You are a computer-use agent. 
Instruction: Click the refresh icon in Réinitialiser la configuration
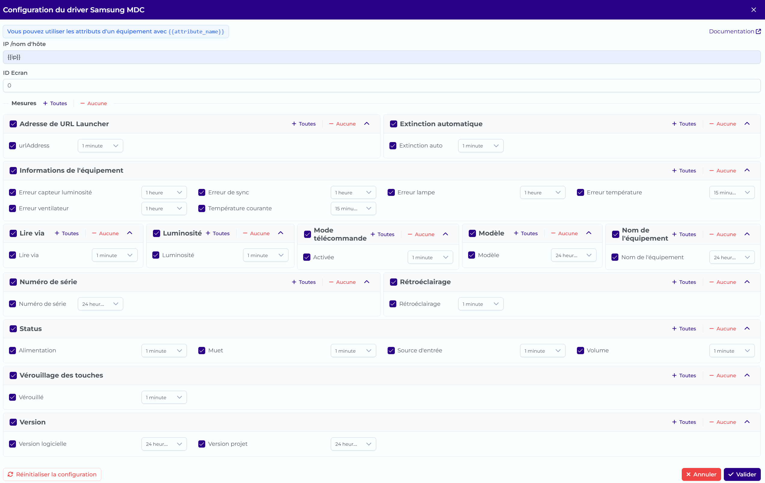tap(11, 474)
